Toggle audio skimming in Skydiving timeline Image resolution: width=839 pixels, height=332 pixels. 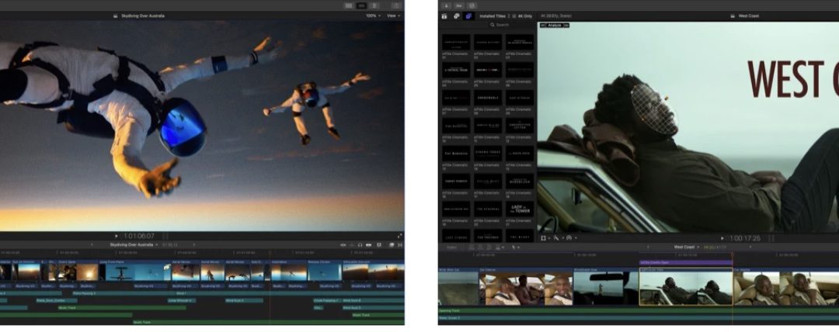pos(352,245)
